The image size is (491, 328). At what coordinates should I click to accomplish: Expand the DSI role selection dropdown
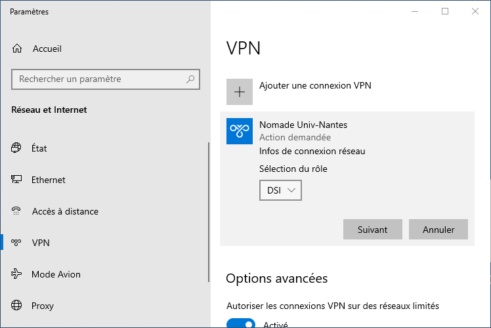tap(280, 190)
